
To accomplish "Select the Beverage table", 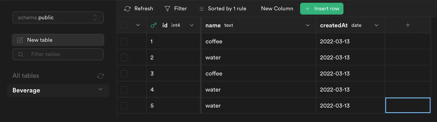I will click(26, 90).
